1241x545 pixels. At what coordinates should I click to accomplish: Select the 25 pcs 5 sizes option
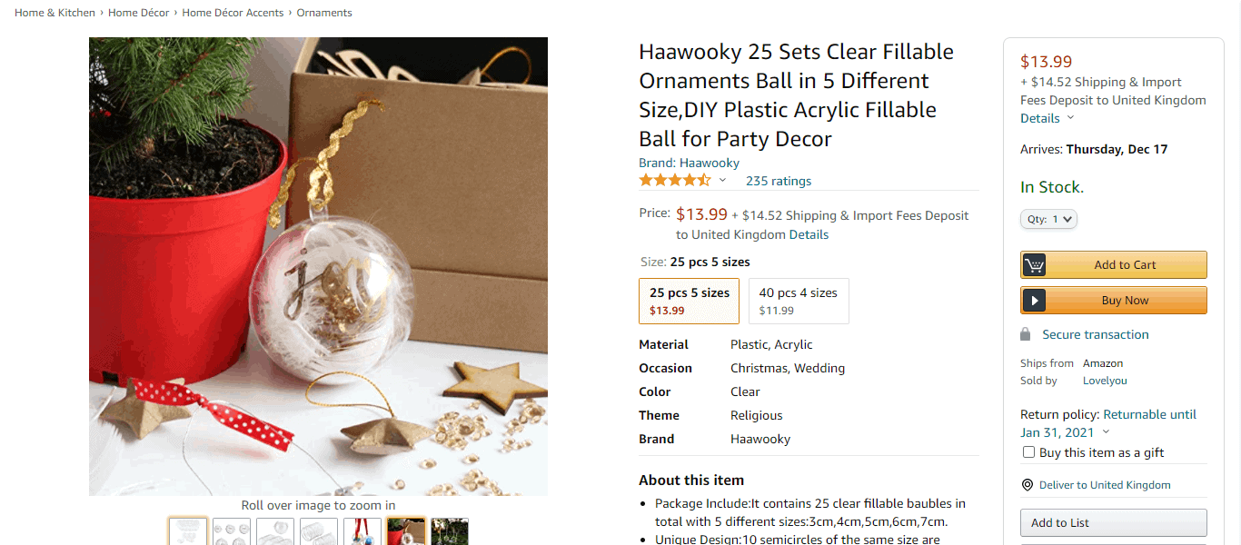(690, 301)
